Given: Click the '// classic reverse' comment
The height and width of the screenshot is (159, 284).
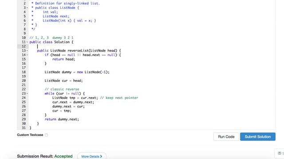Looking at the screenshot, I should [62, 89].
